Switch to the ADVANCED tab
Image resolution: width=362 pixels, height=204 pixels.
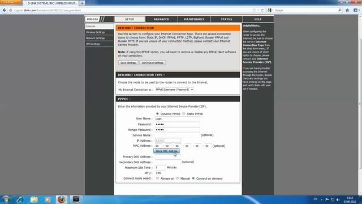161,19
